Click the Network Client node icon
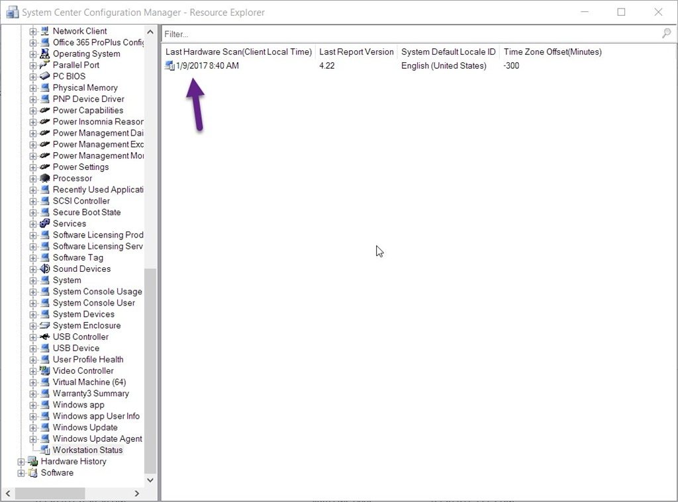The height and width of the screenshot is (502, 678). pyautogui.click(x=44, y=30)
